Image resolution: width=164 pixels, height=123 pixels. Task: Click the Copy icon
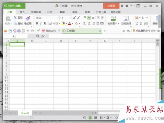point(15,23)
